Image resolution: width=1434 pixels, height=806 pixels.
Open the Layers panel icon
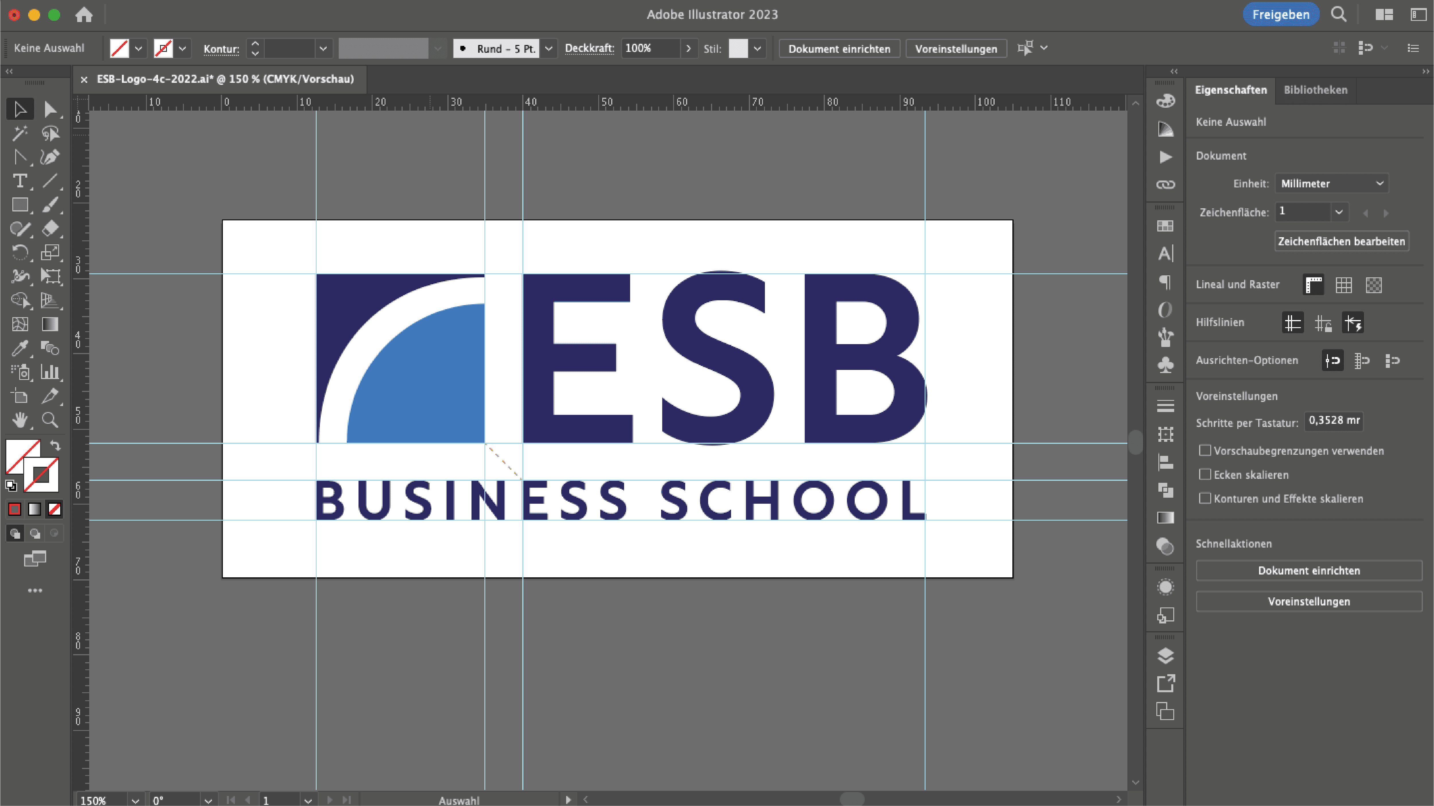(1165, 656)
